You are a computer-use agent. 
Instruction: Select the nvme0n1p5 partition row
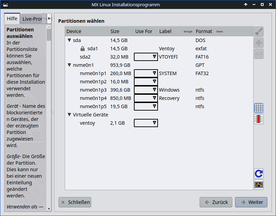click(159, 106)
